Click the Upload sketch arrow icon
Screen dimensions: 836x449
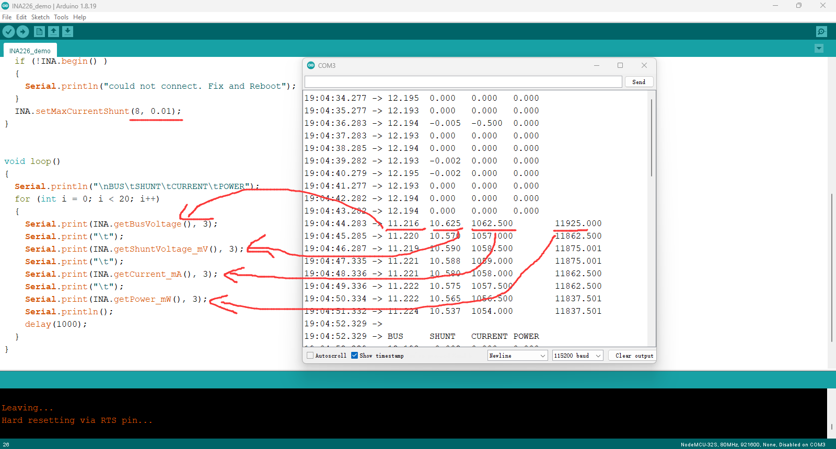[22, 32]
